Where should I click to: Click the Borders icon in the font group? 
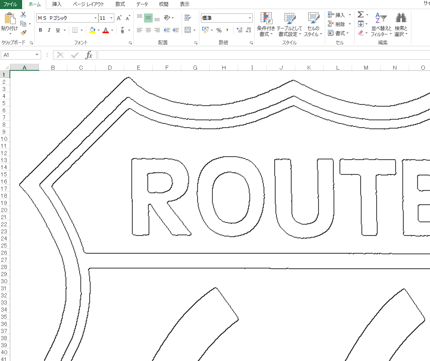point(75,30)
